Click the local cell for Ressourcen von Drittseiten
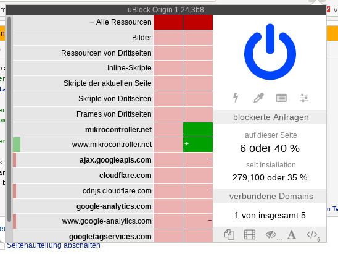 point(198,53)
